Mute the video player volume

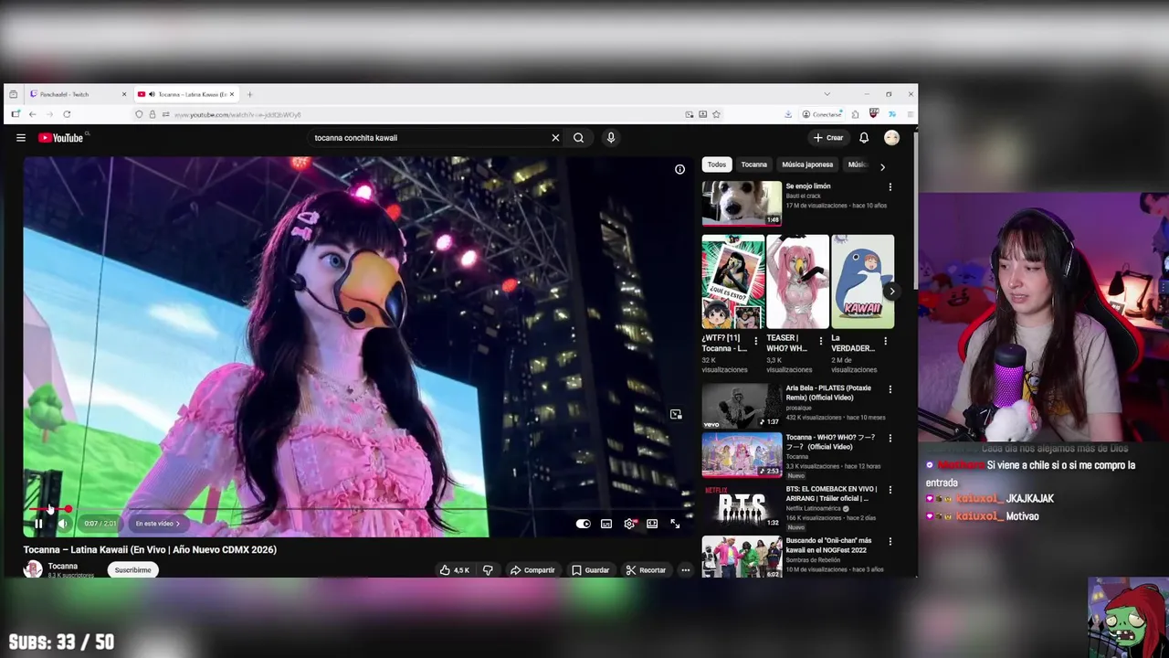63,524
